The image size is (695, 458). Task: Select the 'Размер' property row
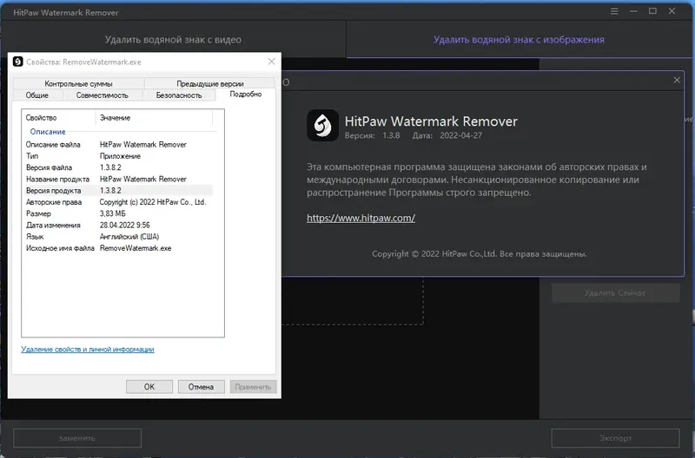[x=119, y=213]
